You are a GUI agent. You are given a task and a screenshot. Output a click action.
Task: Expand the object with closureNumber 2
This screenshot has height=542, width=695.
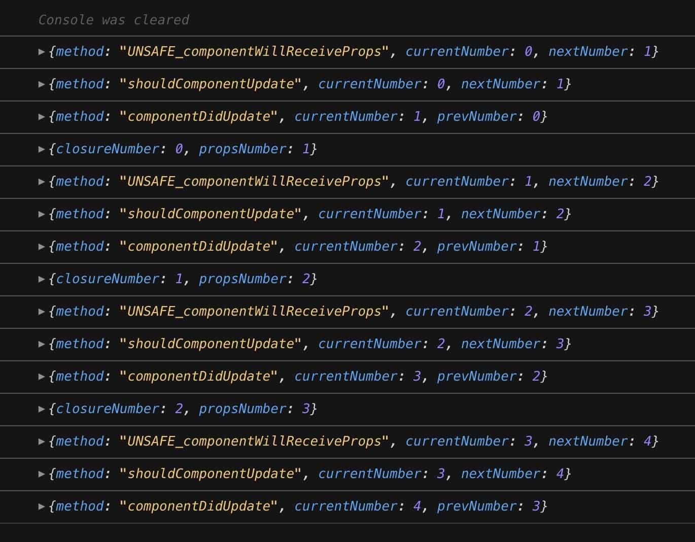click(x=42, y=410)
